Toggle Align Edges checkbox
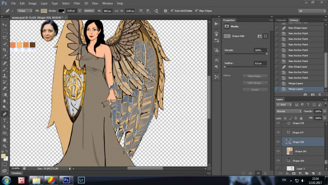Screen dimensions: 328x185 coord(196,10)
